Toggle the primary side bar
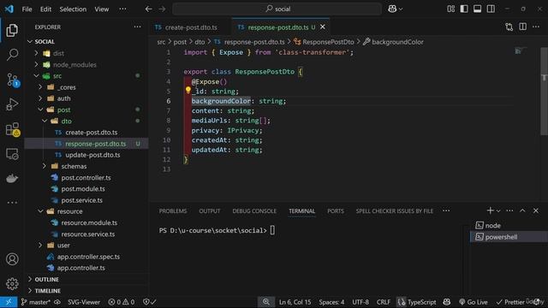This screenshot has height=308, width=548. pos(464,9)
